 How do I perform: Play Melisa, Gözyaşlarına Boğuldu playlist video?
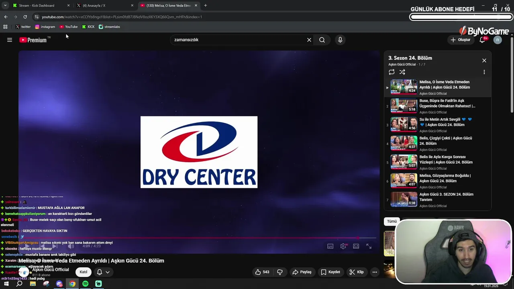pyautogui.click(x=438, y=181)
